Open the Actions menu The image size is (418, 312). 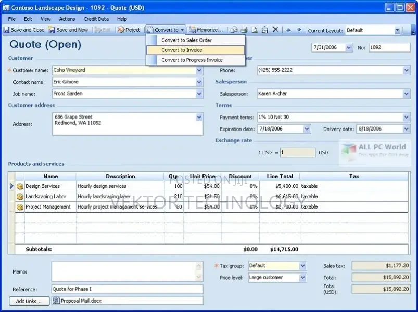point(67,19)
